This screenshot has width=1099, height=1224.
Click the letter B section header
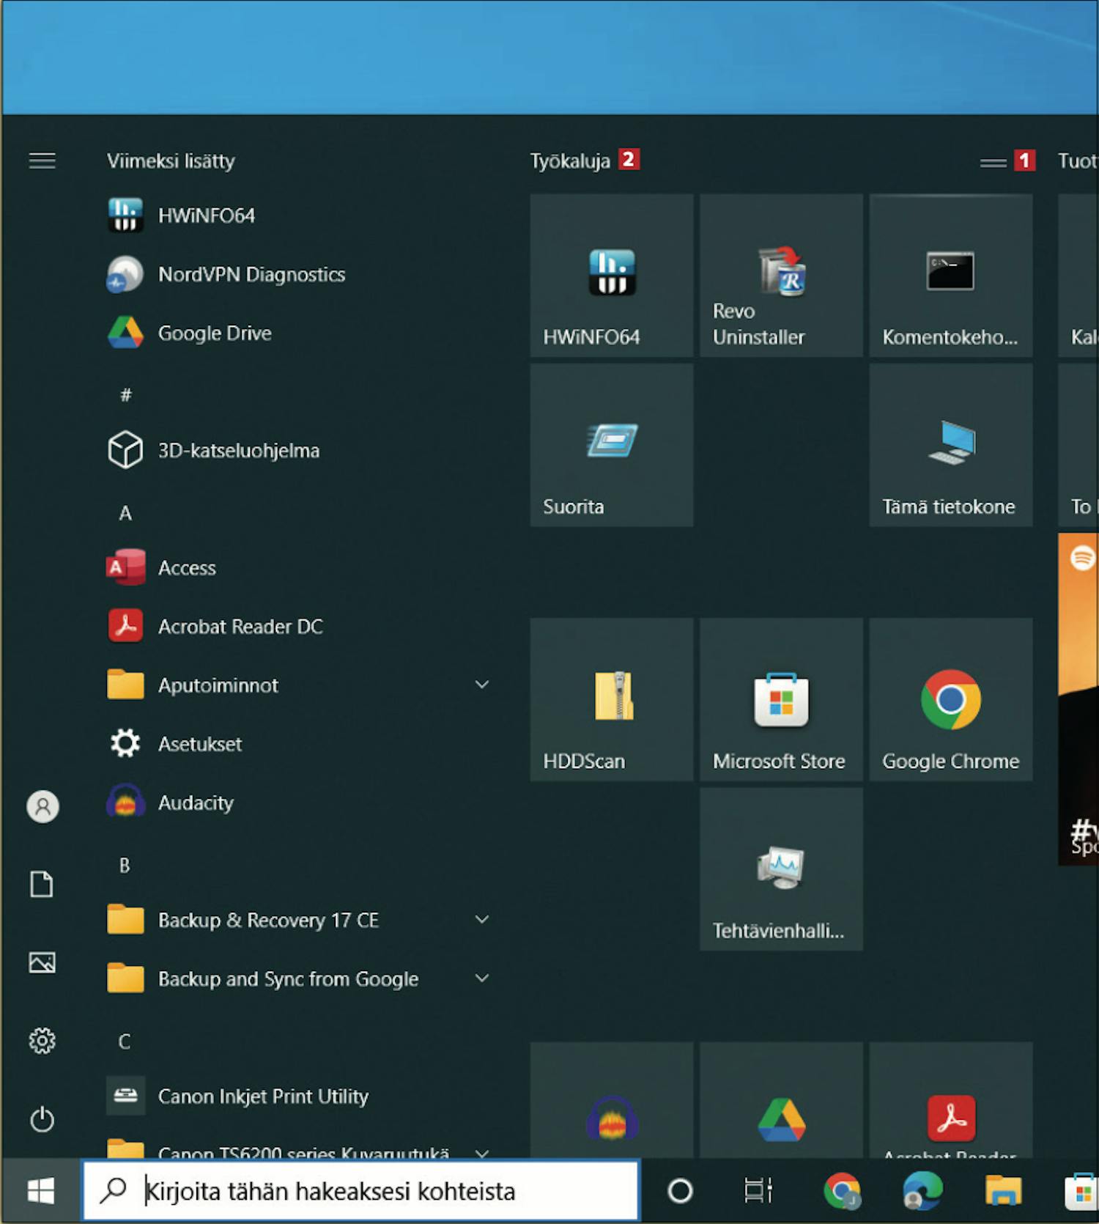coord(125,866)
